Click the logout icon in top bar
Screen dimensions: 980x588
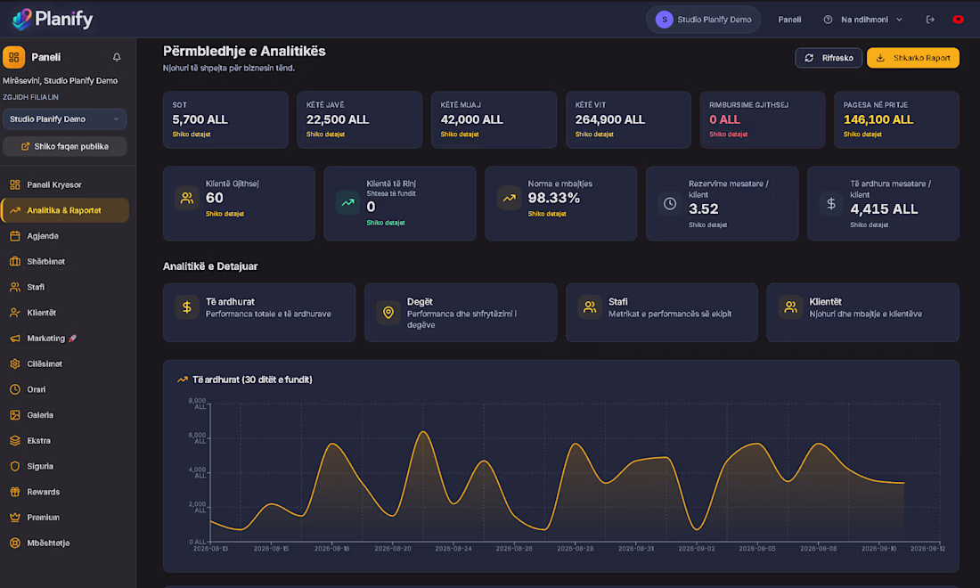pyautogui.click(x=930, y=20)
